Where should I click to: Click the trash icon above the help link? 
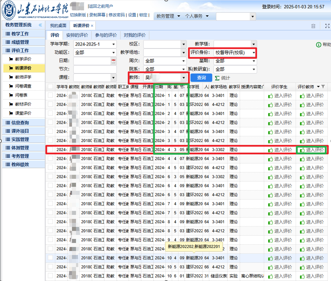313,26
